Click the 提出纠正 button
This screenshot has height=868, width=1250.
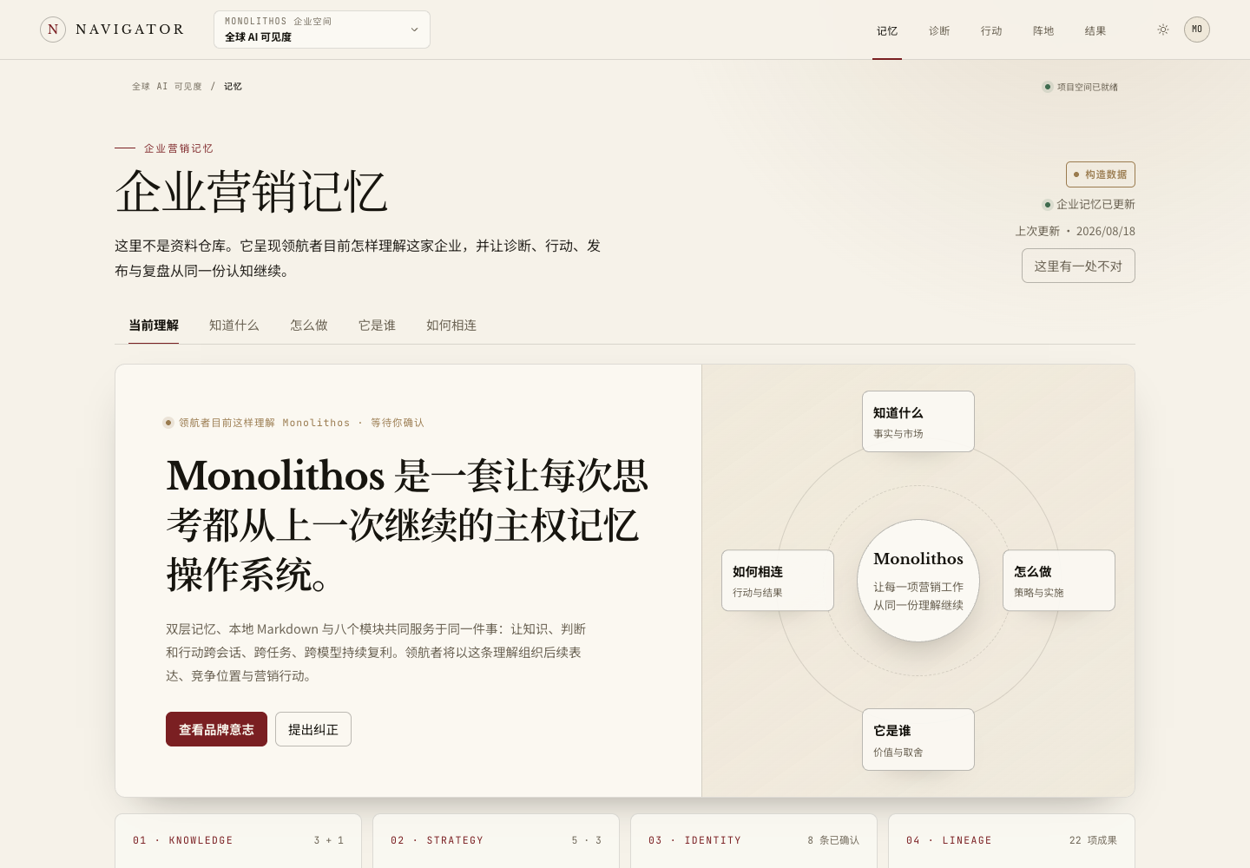[313, 729]
